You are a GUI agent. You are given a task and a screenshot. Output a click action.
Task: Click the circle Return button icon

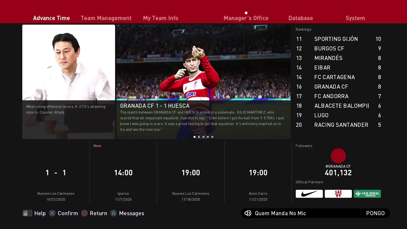(84, 213)
